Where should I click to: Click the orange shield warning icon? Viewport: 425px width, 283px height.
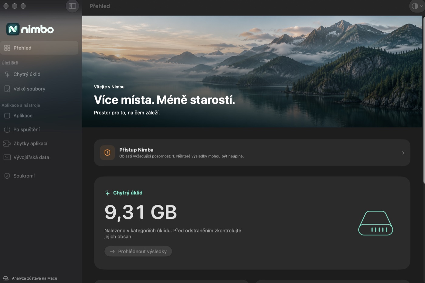click(107, 153)
